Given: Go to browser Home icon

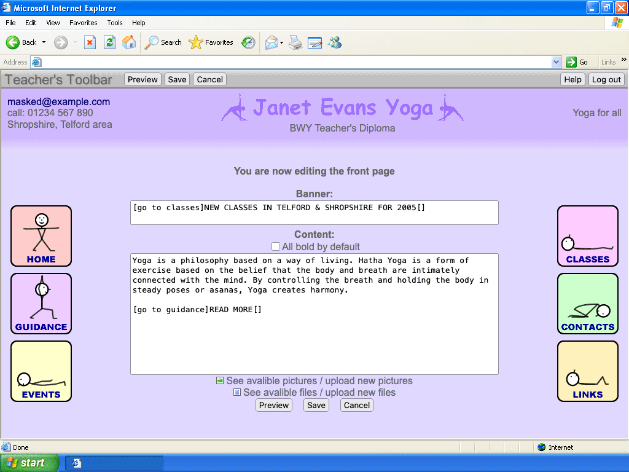Looking at the screenshot, I should [129, 42].
